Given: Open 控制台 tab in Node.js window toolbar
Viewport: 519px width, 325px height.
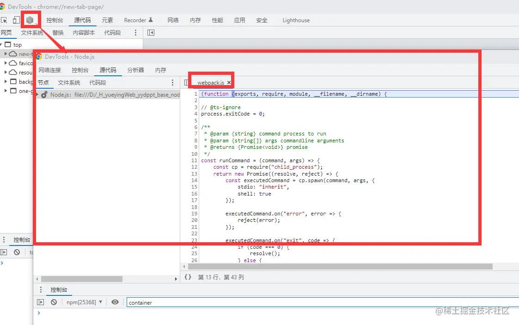Looking at the screenshot, I should coord(80,70).
